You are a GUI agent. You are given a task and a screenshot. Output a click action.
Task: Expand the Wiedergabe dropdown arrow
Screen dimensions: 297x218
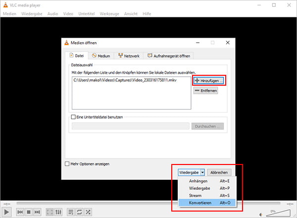[202, 172]
